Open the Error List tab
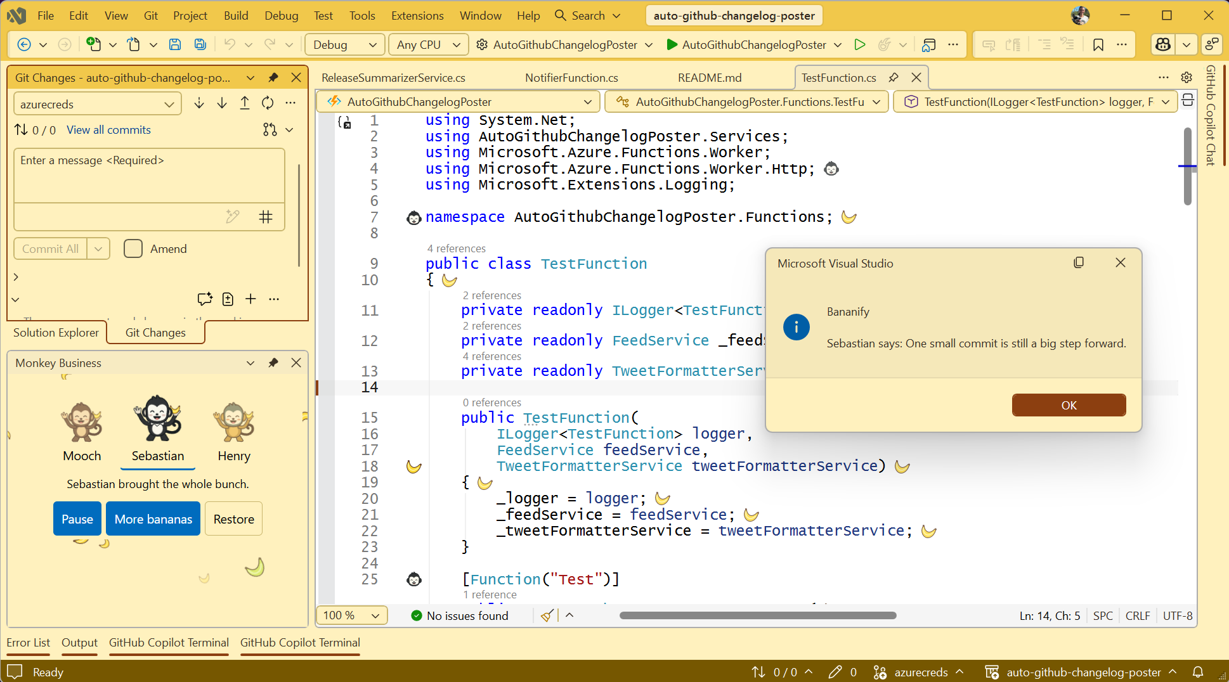The image size is (1229, 682). [28, 642]
